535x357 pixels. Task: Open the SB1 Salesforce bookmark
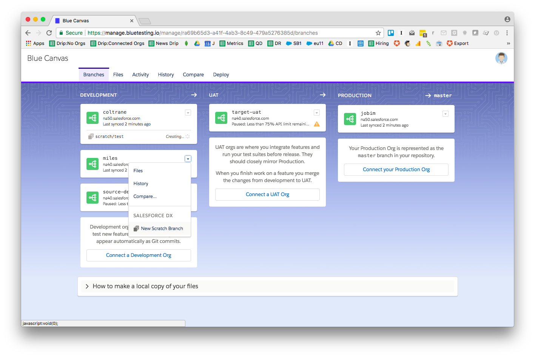(294, 43)
